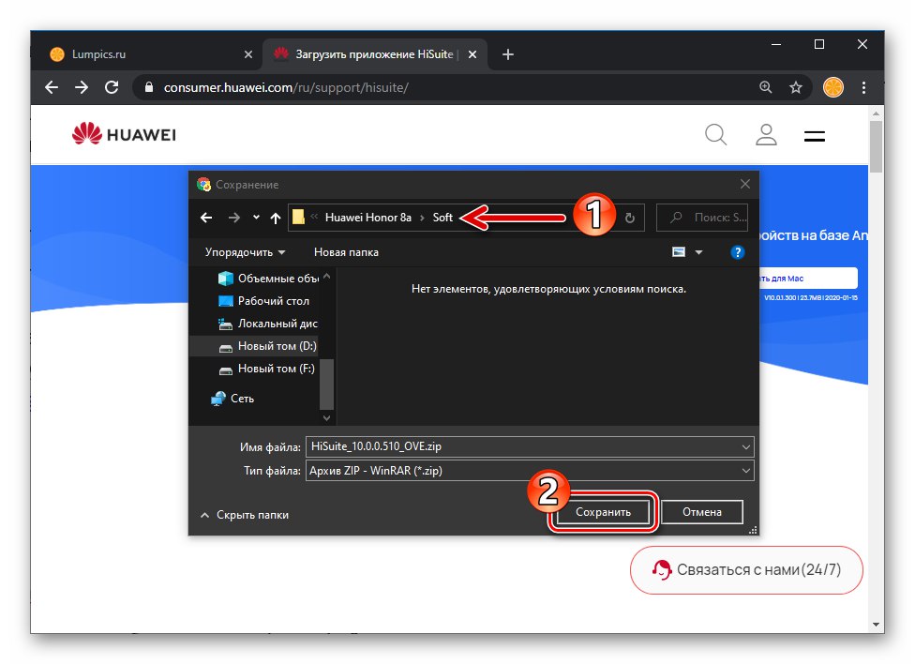The height and width of the screenshot is (664, 915).
Task: Select Рабочий стол in the tree
Action: click(263, 301)
